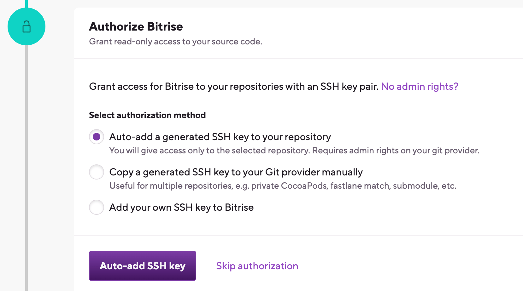Click the Authorize Bitrise heading
The height and width of the screenshot is (291, 523).
[136, 26]
